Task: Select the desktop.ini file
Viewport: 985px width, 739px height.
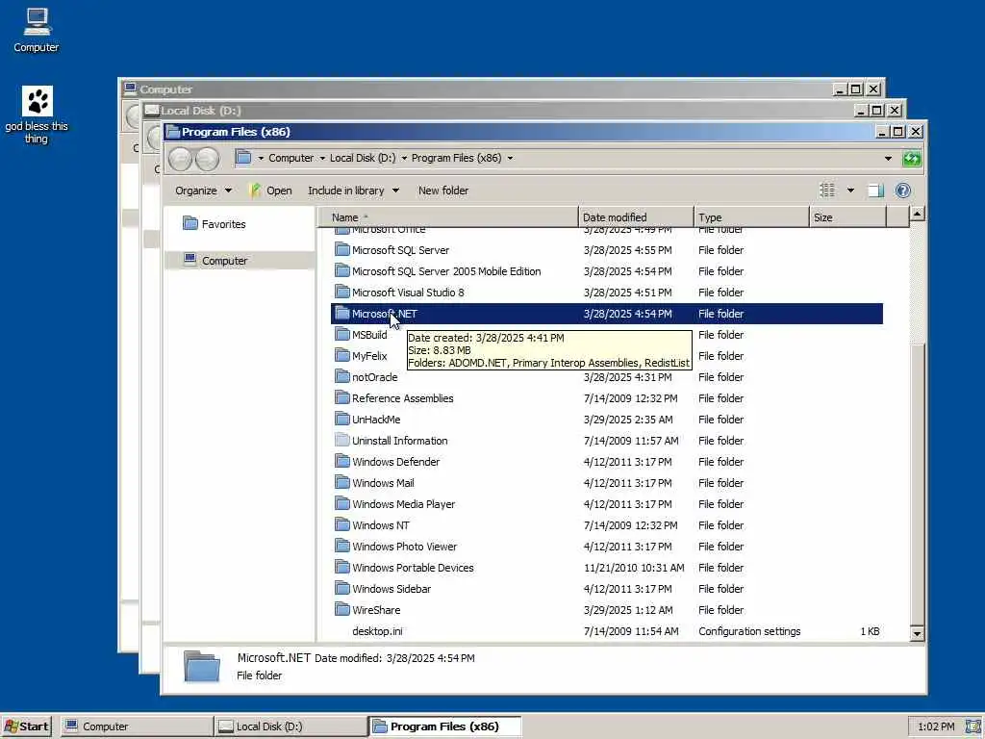Action: point(377,631)
